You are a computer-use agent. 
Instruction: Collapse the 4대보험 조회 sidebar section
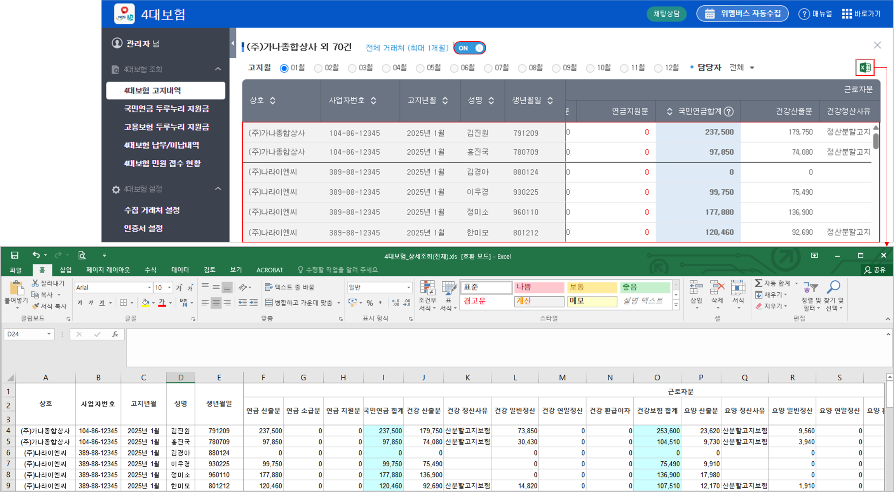point(218,69)
